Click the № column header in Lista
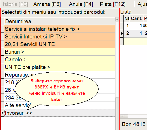Image resolution: width=147 pixels, height=130 pixels. pyautogui.click(x=127, y=18)
